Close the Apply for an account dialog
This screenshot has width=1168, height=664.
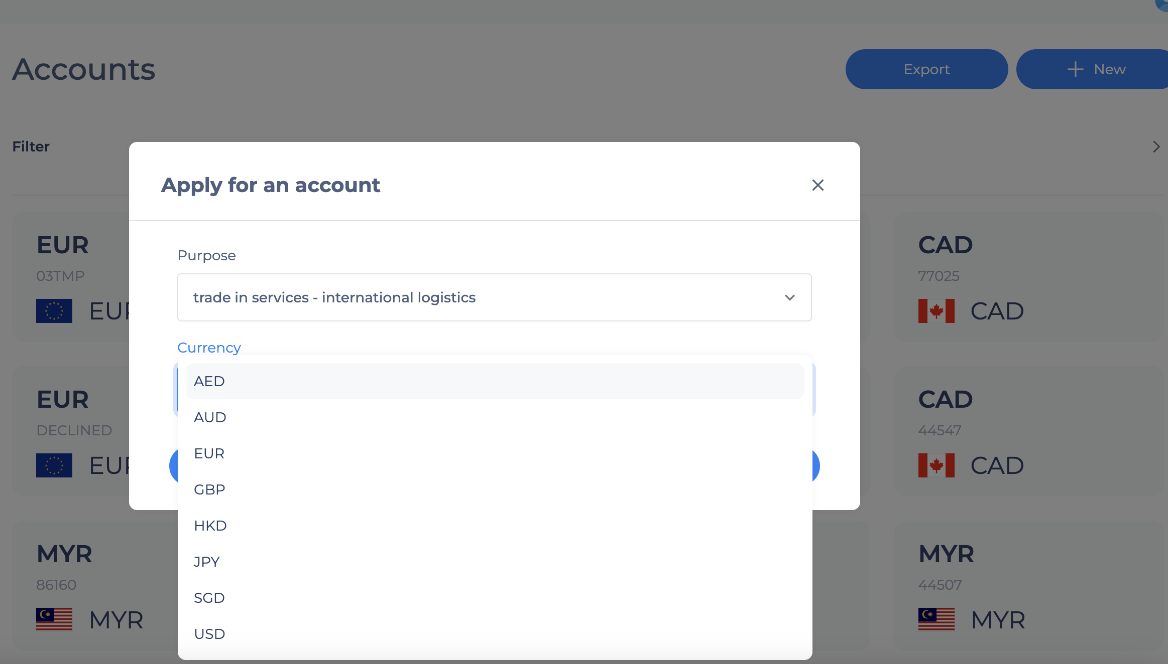click(817, 185)
